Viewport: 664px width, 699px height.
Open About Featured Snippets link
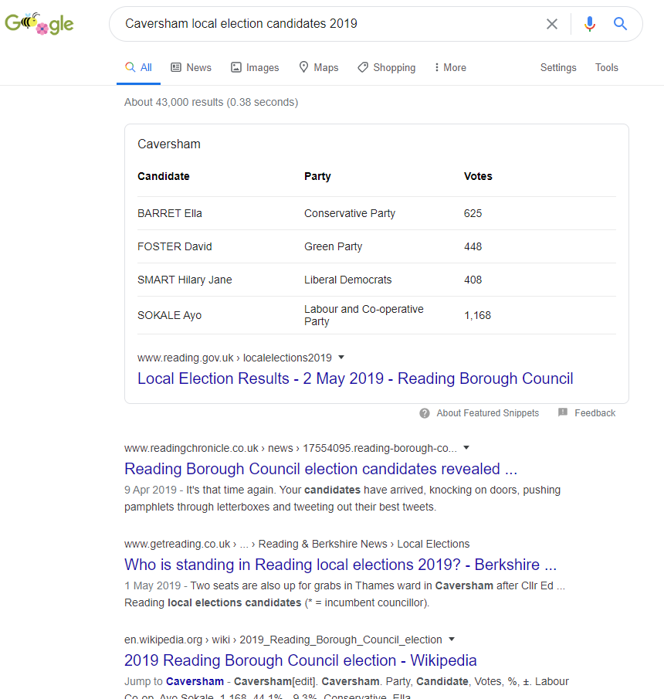click(x=487, y=413)
